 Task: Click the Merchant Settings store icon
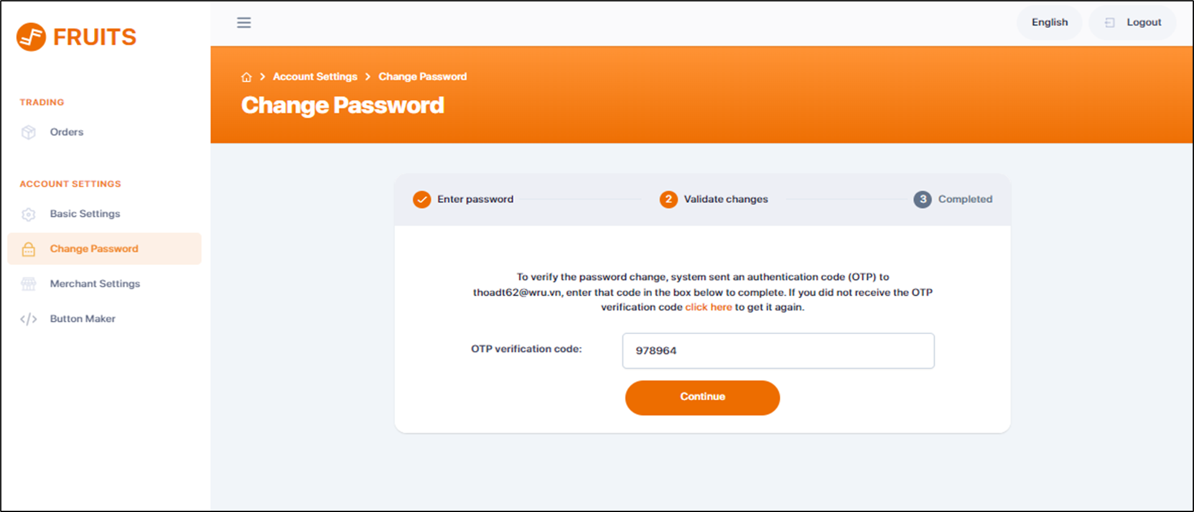tap(29, 284)
